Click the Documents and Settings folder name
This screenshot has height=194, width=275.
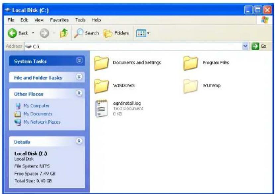137,62
